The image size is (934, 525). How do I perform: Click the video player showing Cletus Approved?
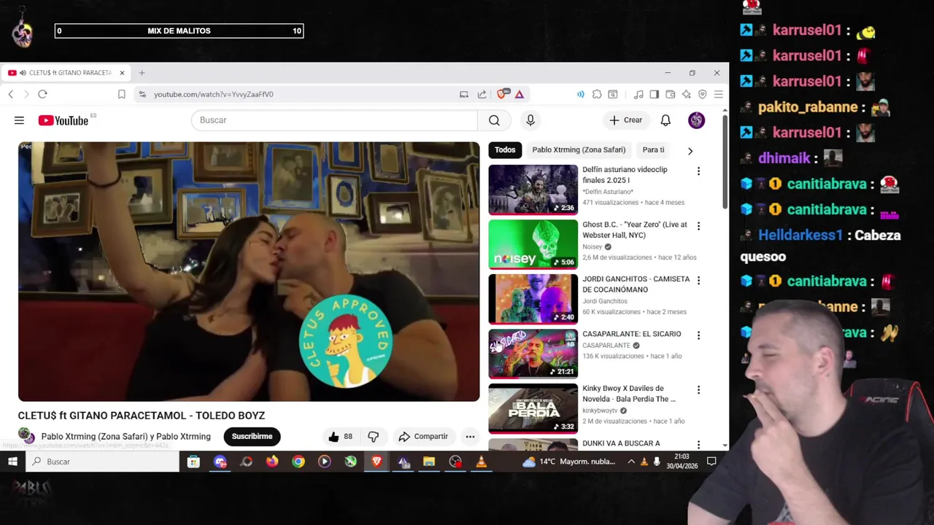[249, 271]
